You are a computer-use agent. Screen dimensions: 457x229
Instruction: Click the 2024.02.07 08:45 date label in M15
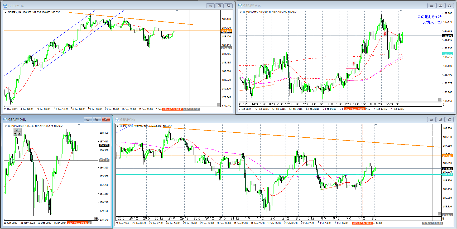click(355, 109)
